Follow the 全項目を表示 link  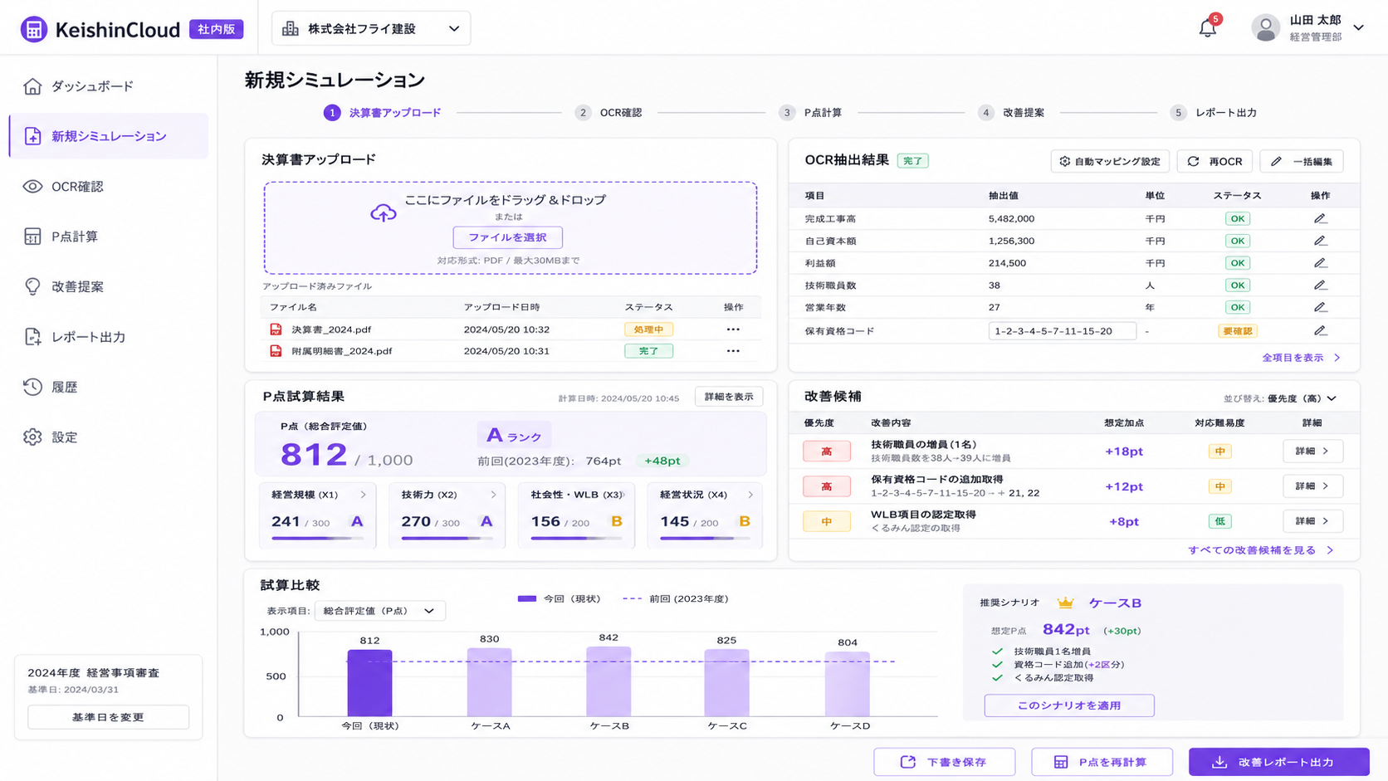pos(1301,358)
